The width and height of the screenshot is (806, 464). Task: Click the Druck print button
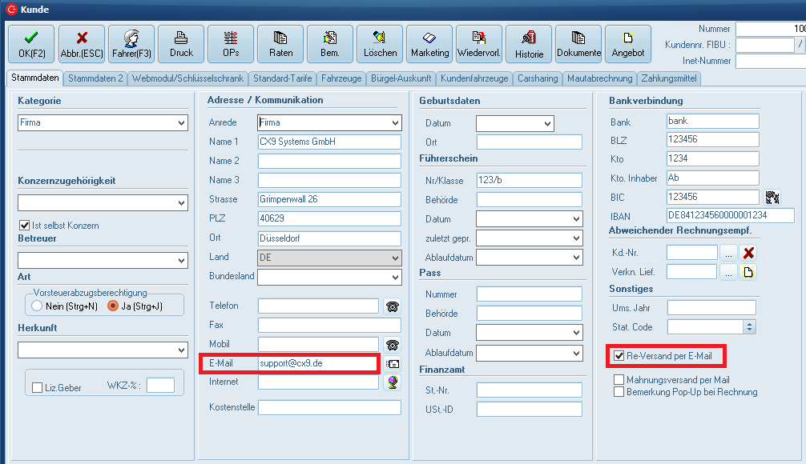click(181, 44)
